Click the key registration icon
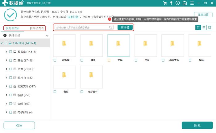Image resolution: width=216 pixels, height=133 pixels. point(171,3)
